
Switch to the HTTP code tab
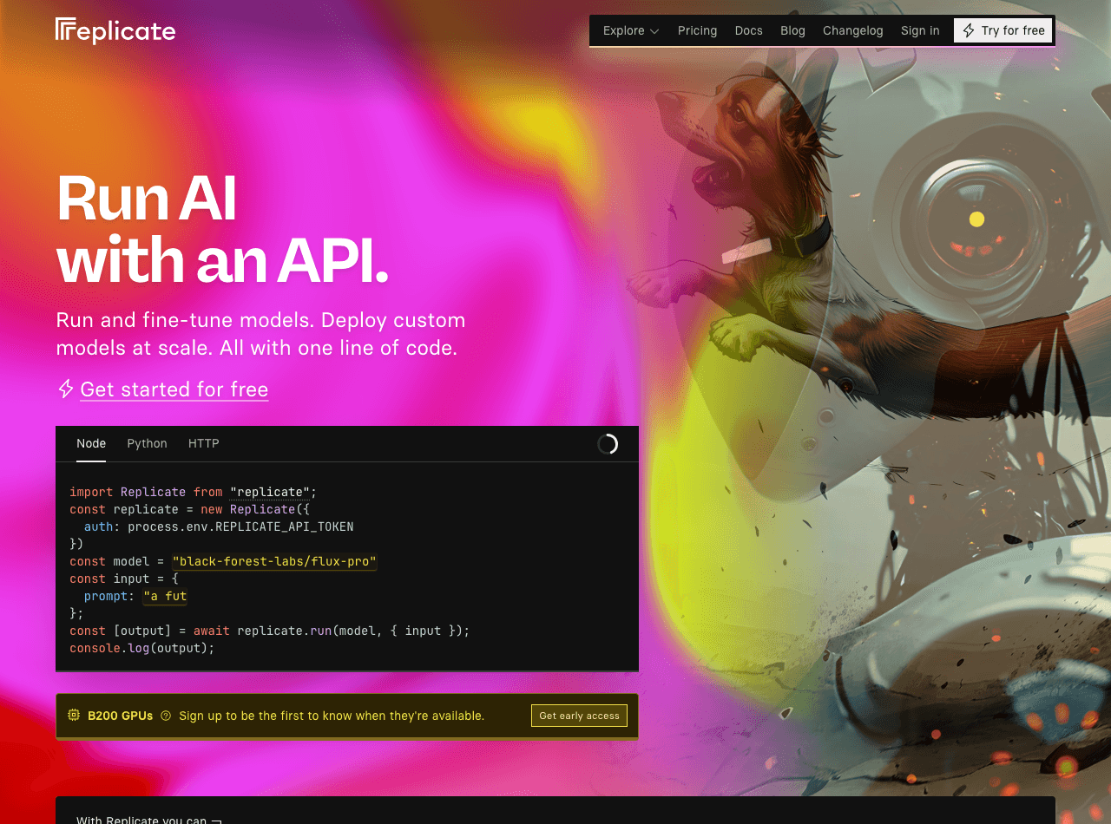[203, 444]
